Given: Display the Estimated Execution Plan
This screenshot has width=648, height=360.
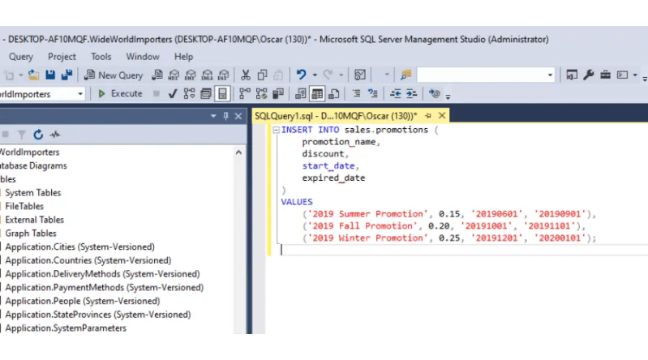Looking at the screenshot, I should [x=189, y=94].
